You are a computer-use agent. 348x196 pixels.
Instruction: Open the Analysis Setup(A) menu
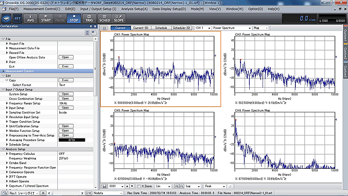134,9
